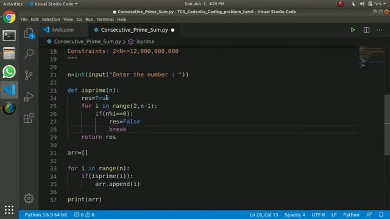Click Consecutive_Prime_Sum.py in the breadcrumb
The image size is (390, 219).
click(87, 41)
